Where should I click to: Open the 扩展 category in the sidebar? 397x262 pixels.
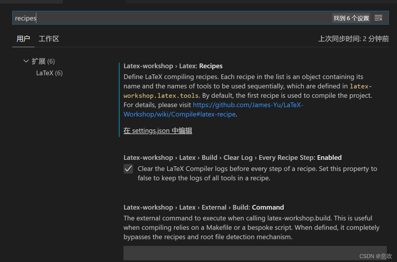39,61
